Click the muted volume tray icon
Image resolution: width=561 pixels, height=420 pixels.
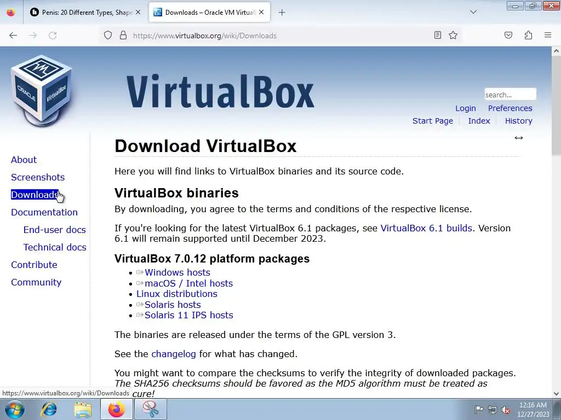click(x=506, y=410)
